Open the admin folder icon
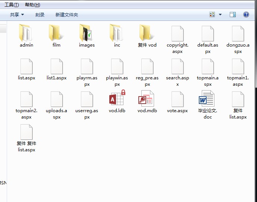Viewport: 257px width, 202px height. click(26, 33)
